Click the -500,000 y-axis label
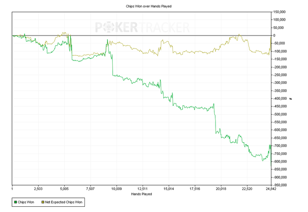308x212 pixels. point(280,114)
